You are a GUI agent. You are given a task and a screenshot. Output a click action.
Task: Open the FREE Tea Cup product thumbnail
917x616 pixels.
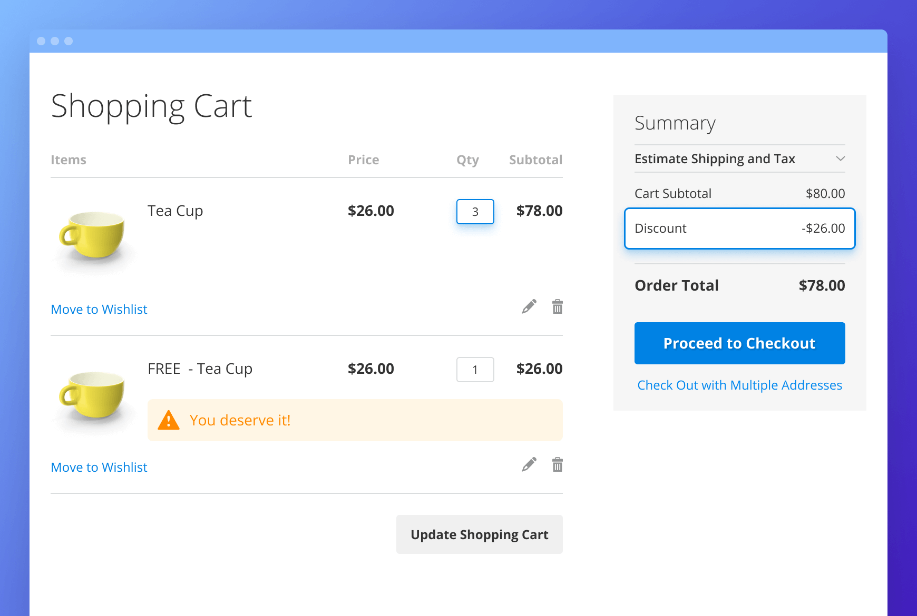click(x=93, y=395)
